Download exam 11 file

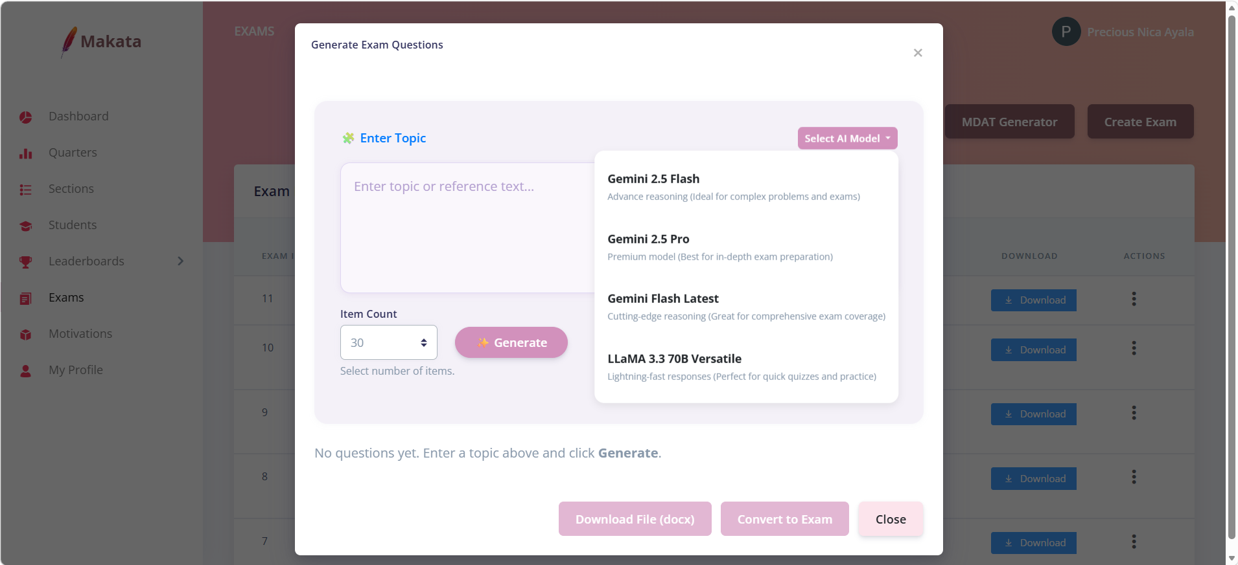1034,300
